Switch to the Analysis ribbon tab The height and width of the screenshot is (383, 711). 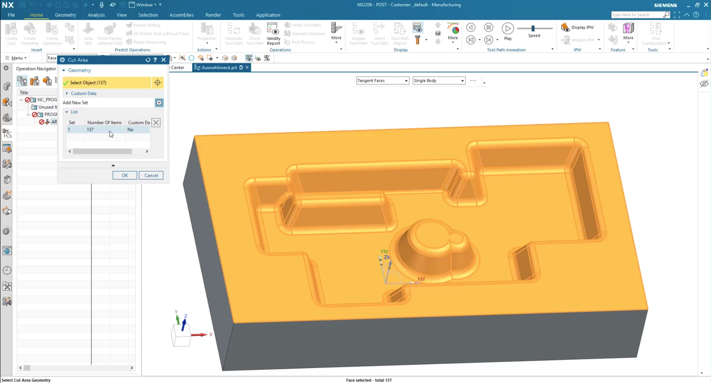pos(96,15)
